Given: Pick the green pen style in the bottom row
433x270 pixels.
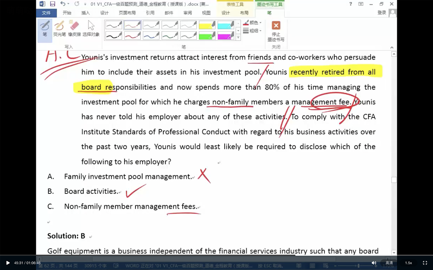Looking at the screenshot, I should click(170, 36).
